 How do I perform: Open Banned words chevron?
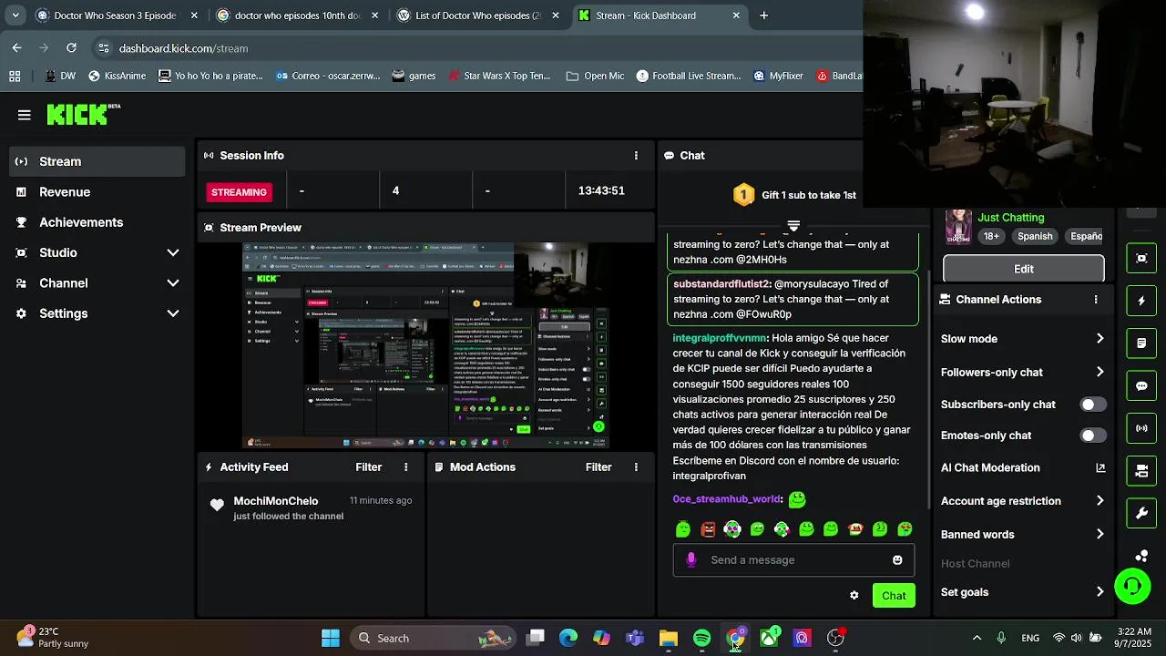pyautogui.click(x=1100, y=535)
